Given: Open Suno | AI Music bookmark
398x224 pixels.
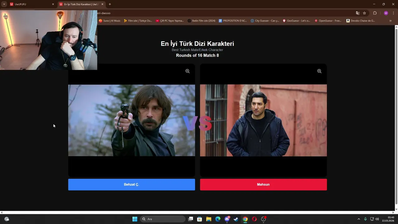Looking at the screenshot, I should pos(109,21).
